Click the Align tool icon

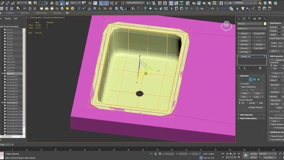click(x=154, y=3)
